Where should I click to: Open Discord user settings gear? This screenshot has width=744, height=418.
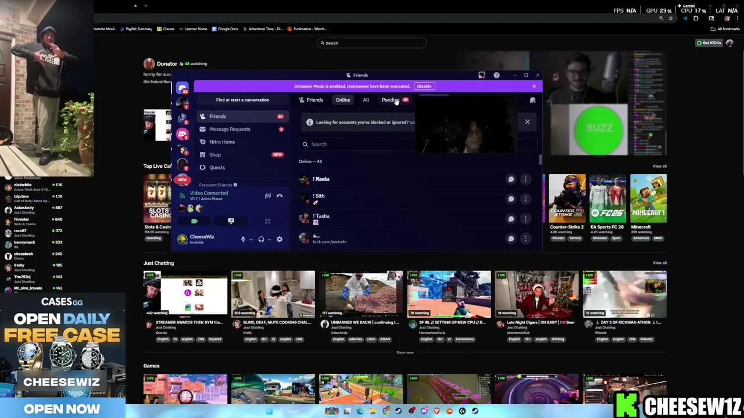point(280,239)
